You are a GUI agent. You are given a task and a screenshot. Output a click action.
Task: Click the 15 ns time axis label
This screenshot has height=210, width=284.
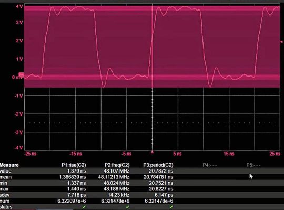tap(229, 154)
